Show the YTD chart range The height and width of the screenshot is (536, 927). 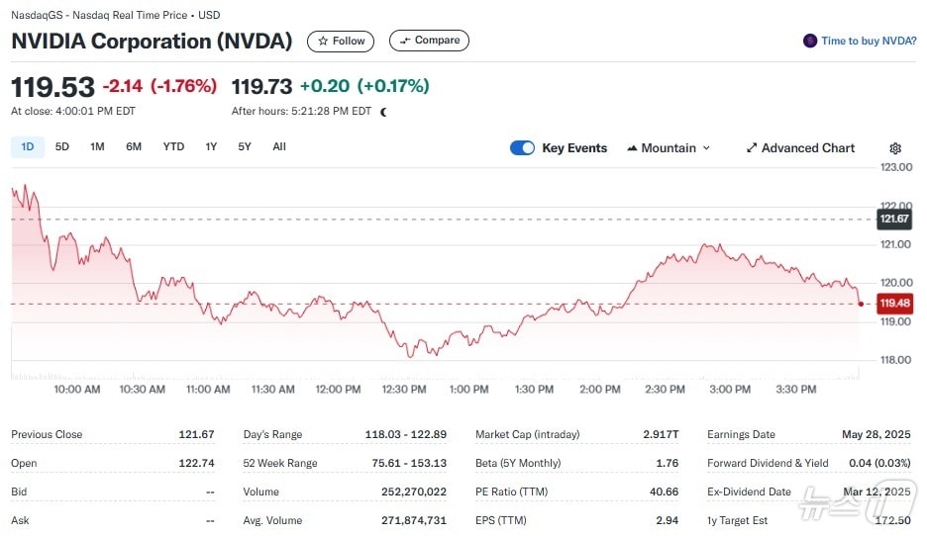[x=173, y=147]
